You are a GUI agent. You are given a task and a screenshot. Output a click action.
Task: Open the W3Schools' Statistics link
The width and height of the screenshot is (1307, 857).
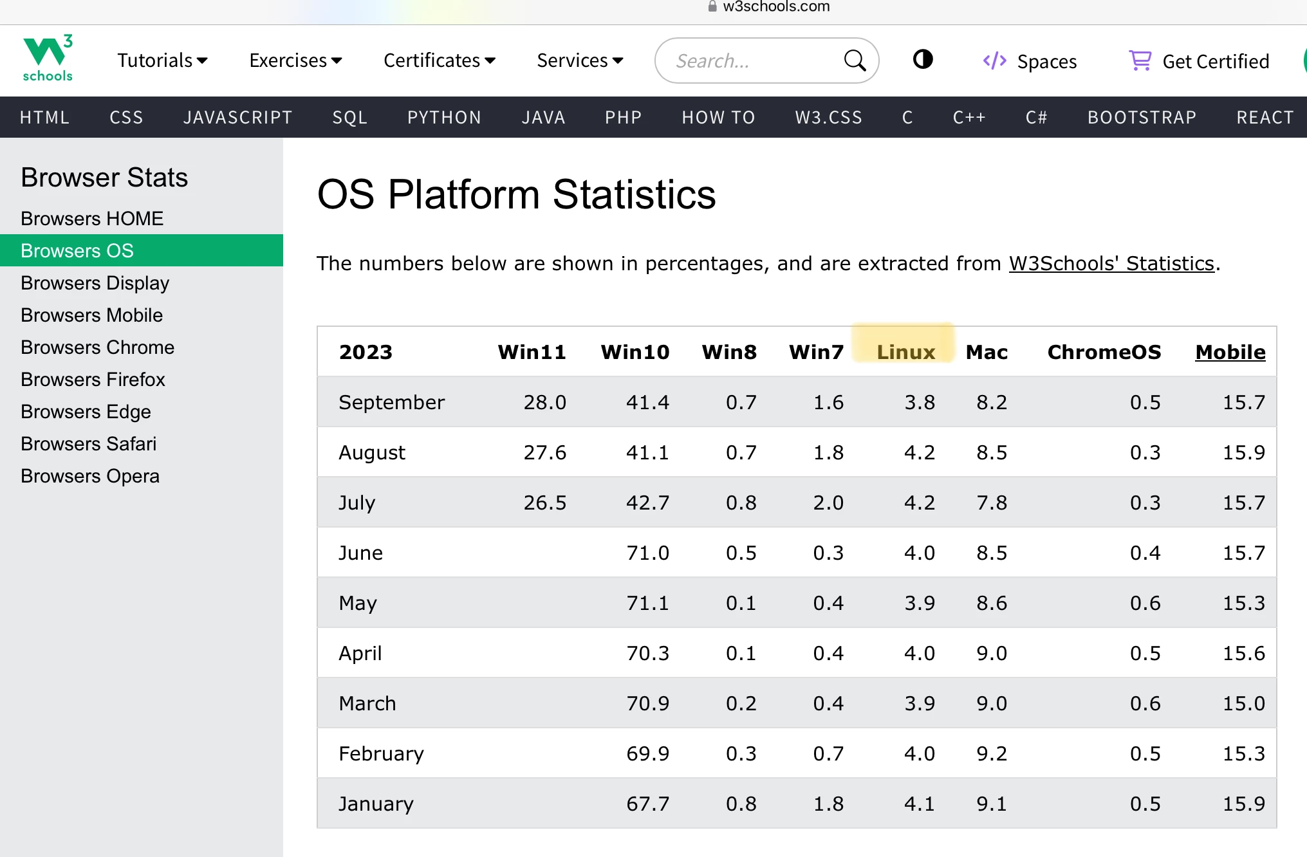[1111, 263]
